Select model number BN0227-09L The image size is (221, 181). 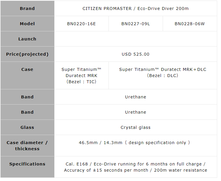click(135, 24)
